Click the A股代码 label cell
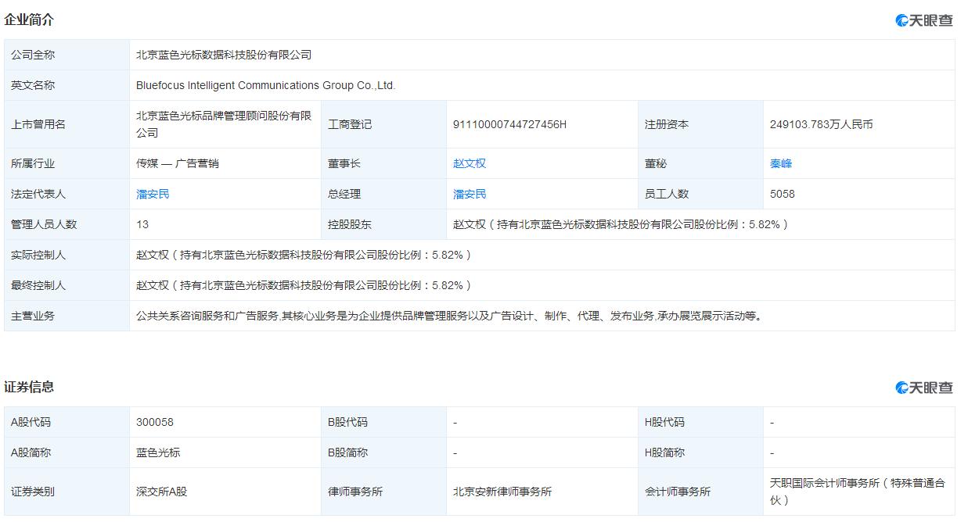 point(67,422)
